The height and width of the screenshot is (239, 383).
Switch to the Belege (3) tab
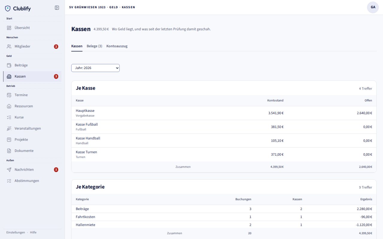click(94, 46)
